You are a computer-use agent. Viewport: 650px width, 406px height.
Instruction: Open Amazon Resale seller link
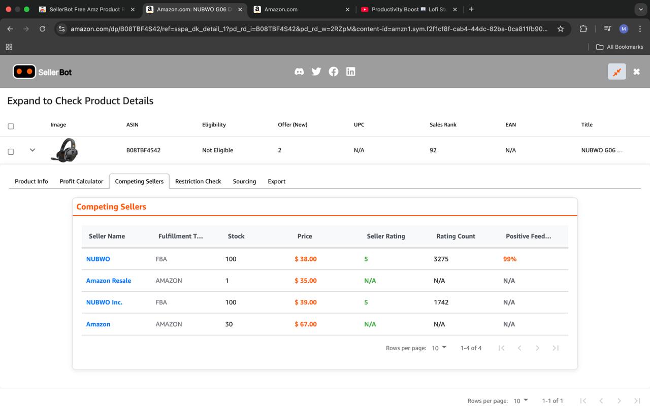pos(109,281)
